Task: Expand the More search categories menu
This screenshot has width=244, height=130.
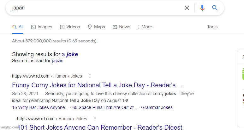Action: tap(145, 27)
